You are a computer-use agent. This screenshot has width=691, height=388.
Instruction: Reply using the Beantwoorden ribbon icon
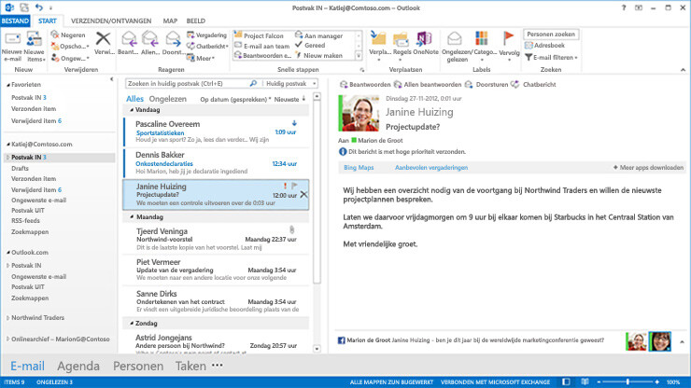[129, 39]
